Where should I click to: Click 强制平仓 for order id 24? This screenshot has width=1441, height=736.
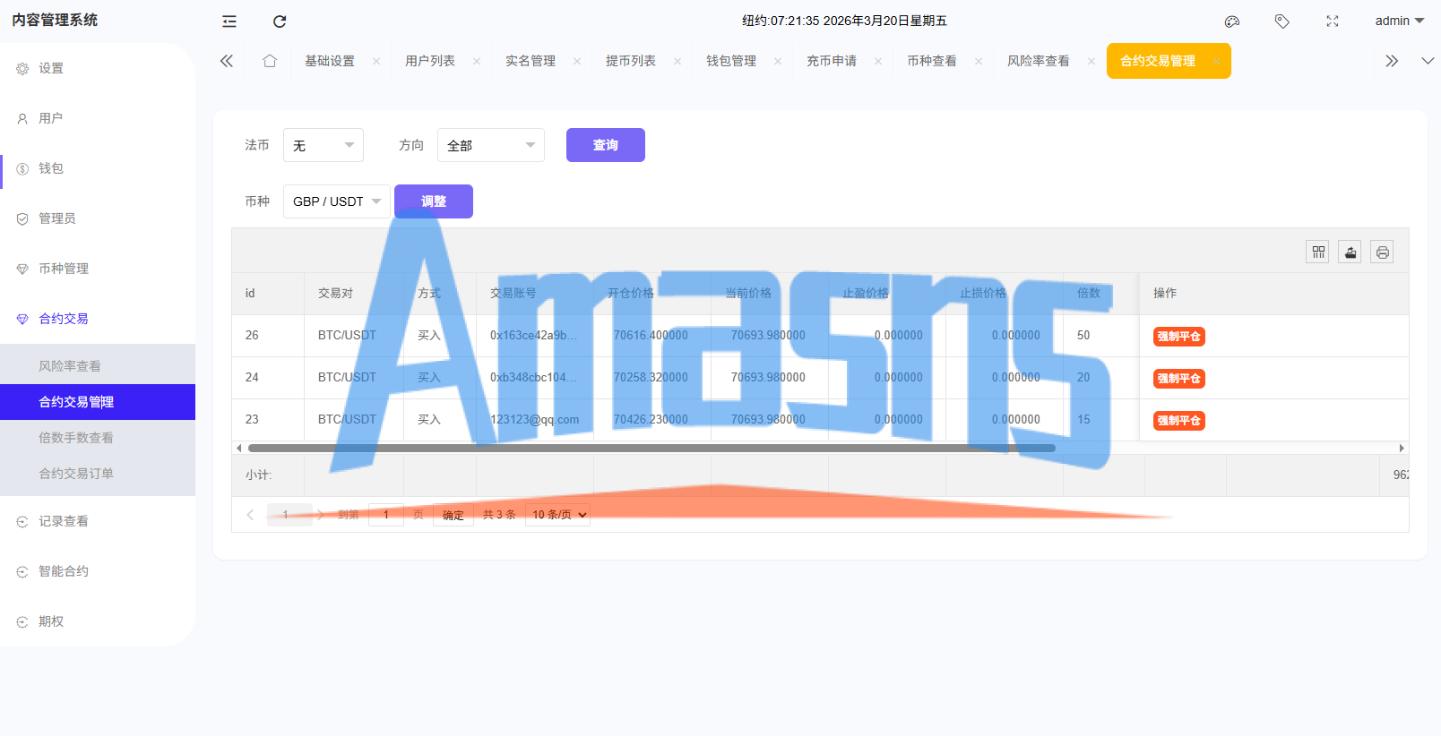pos(1178,379)
